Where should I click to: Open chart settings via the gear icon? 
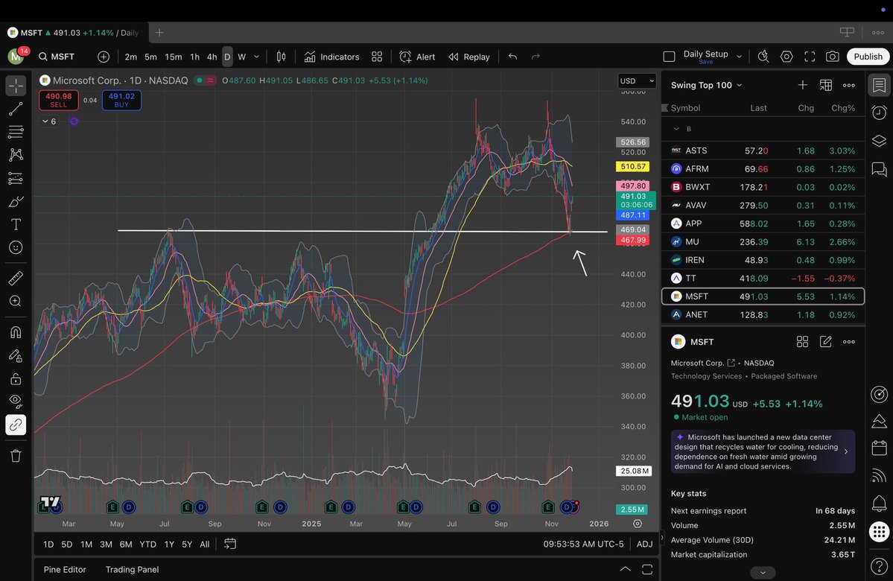[x=786, y=56]
